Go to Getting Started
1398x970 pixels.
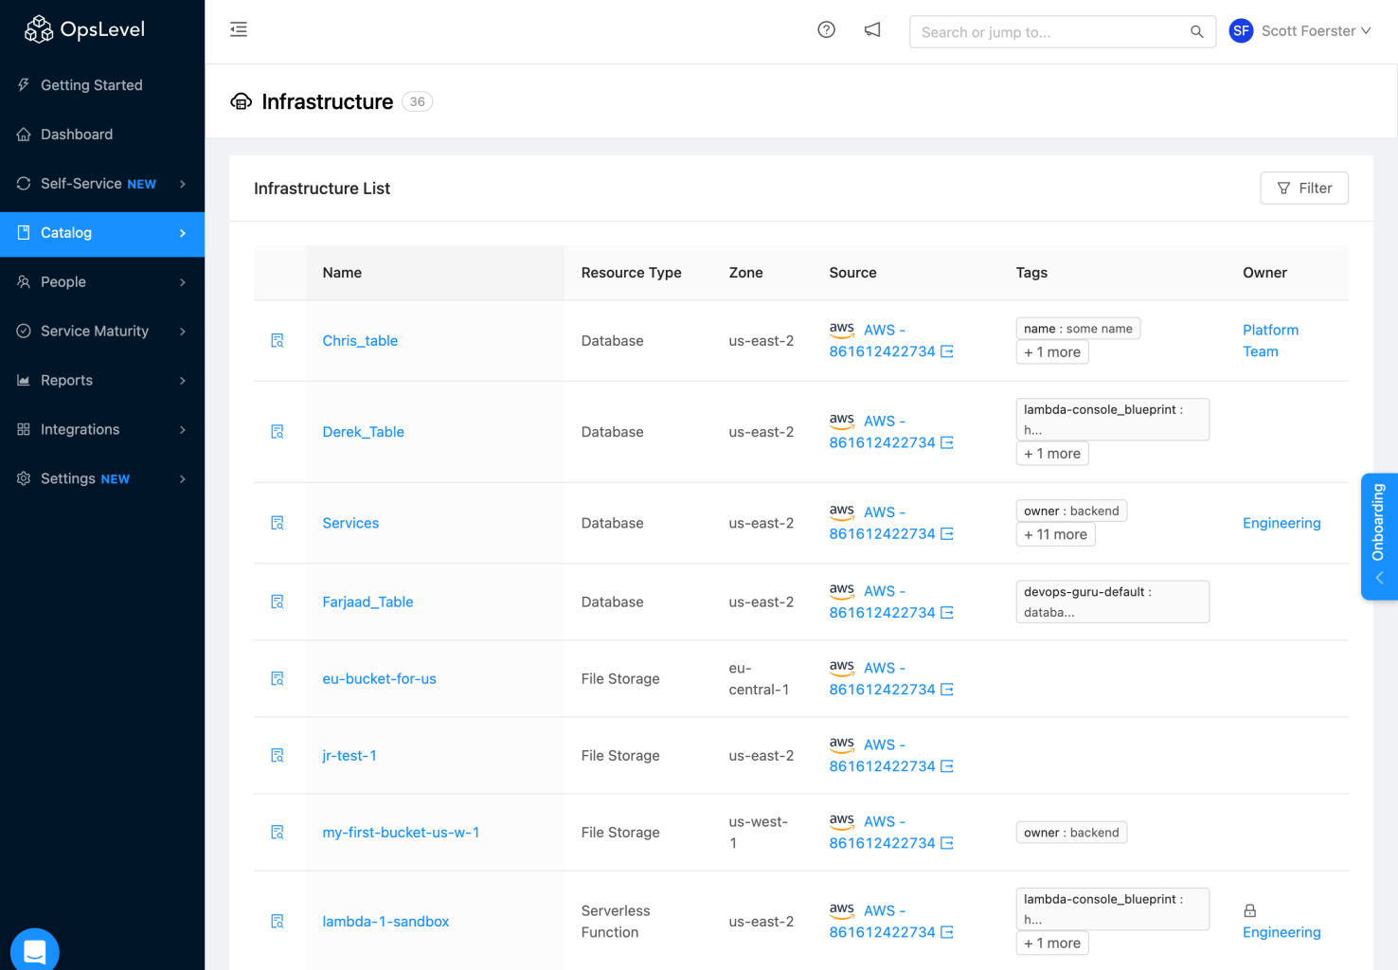(102, 85)
